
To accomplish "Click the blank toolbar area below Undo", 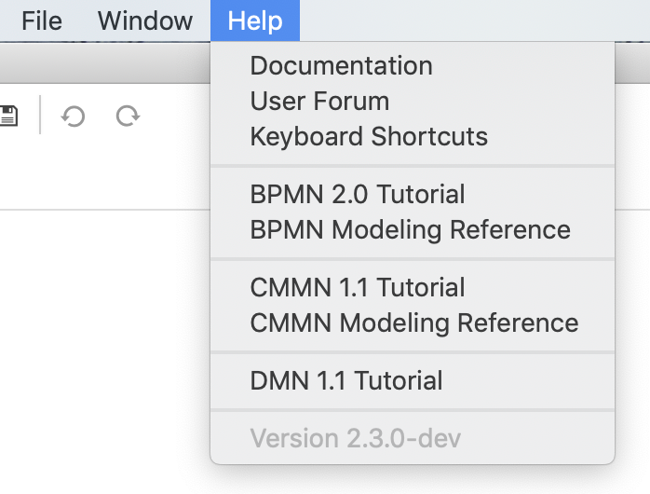I will (x=103, y=174).
